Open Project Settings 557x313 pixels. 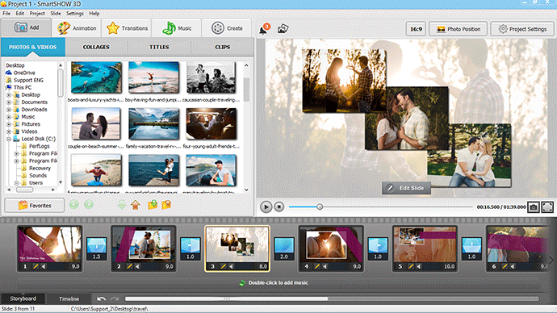[x=522, y=29]
